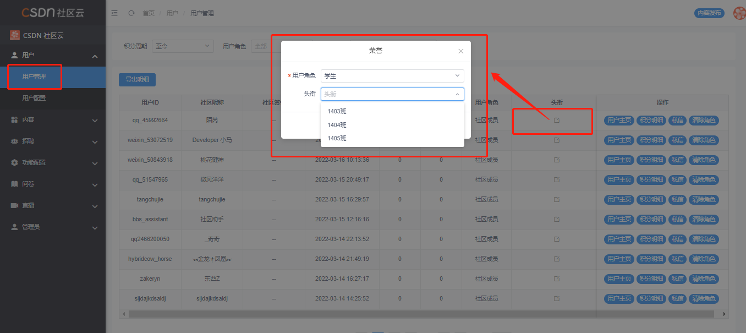Edit 头衔 icon for row hybridcow_horse

pos(557,259)
